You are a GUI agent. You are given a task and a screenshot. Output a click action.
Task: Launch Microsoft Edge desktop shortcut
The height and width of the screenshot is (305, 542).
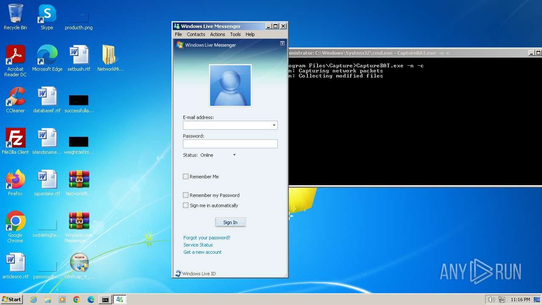(x=47, y=58)
